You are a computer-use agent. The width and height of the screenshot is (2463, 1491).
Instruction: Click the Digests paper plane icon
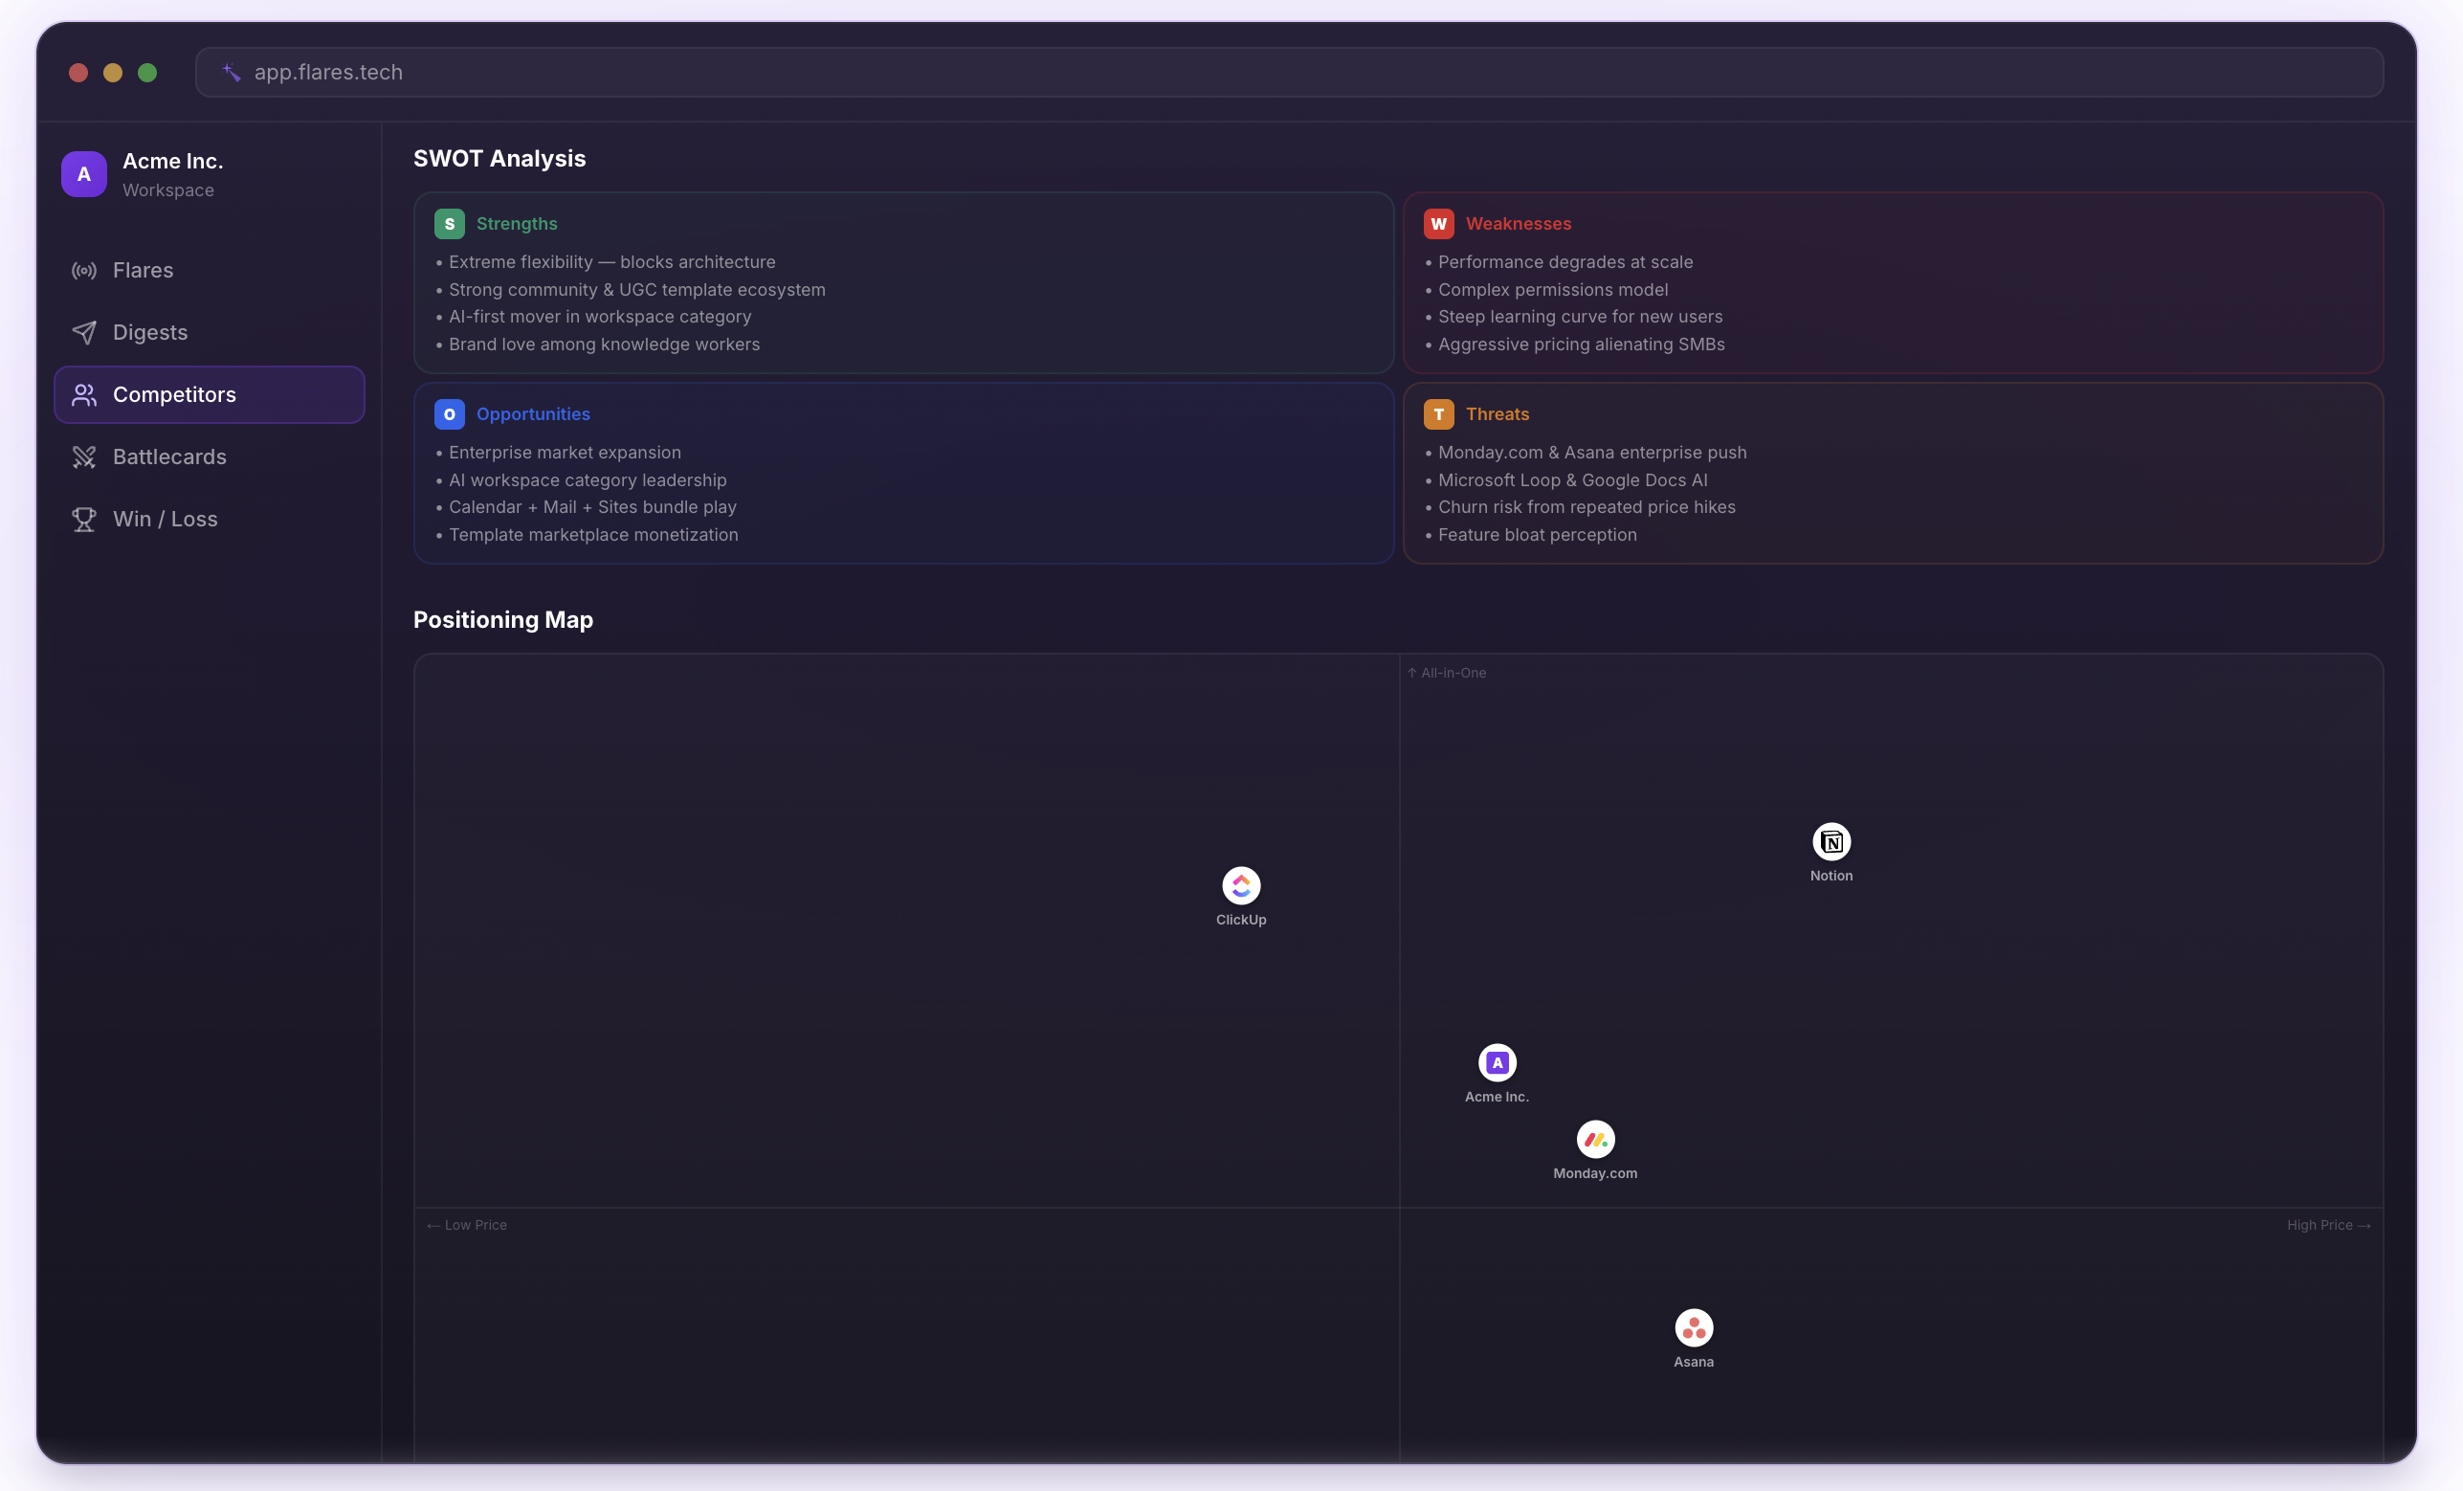tap(84, 332)
